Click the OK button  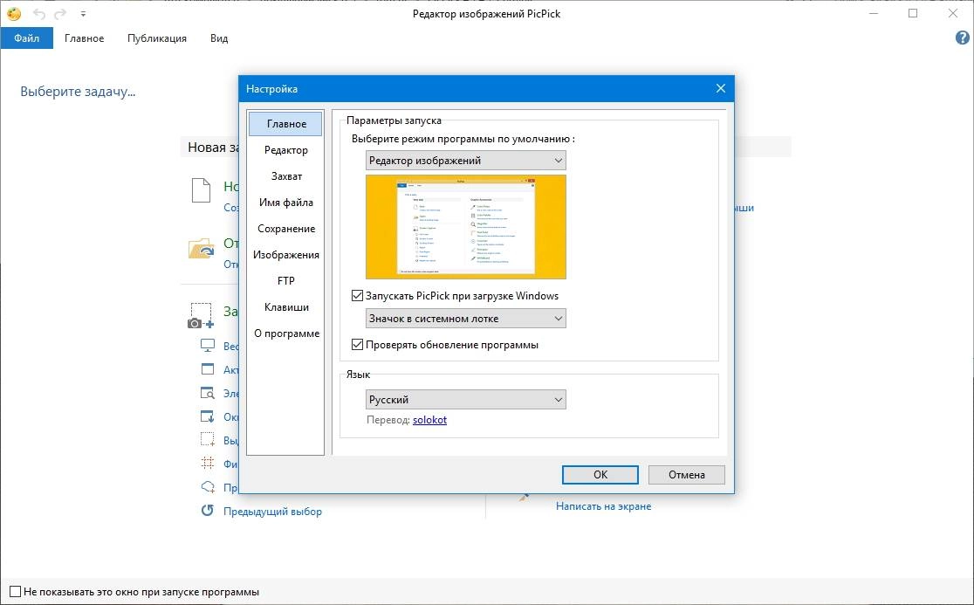[x=600, y=475]
